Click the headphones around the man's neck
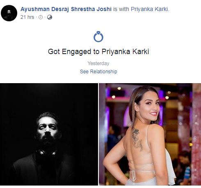The width and height of the screenshot is (201, 188). [x=46, y=153]
